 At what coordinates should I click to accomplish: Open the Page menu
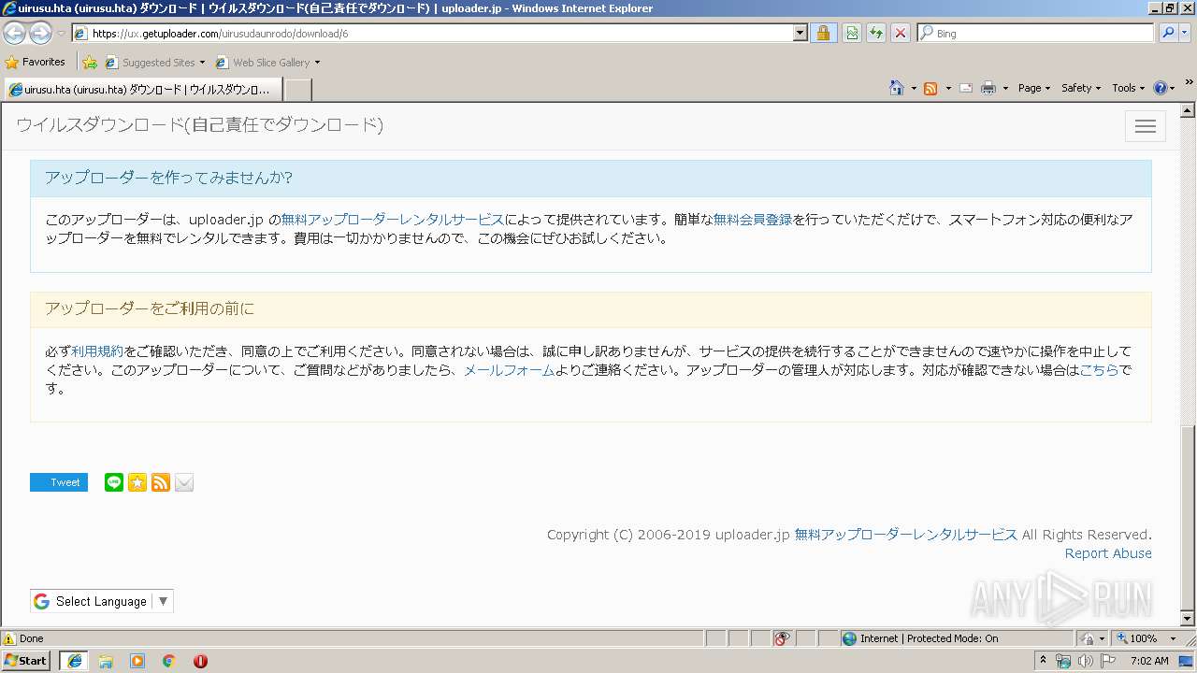(1033, 88)
